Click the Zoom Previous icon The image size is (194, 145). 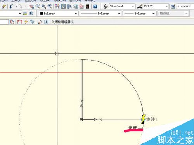click(x=50, y=6)
